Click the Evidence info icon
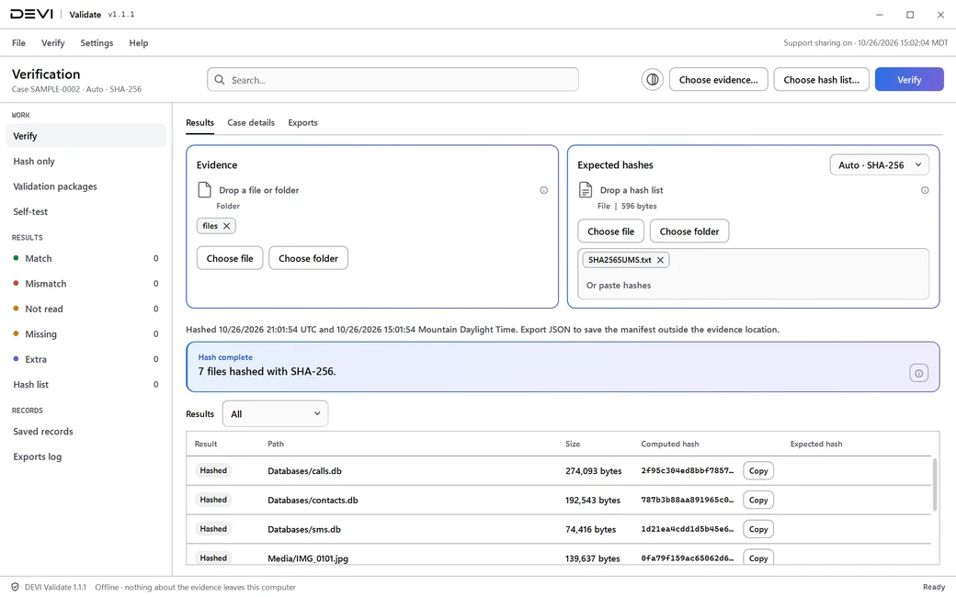Screen dimensions: 956x597 click(x=544, y=190)
